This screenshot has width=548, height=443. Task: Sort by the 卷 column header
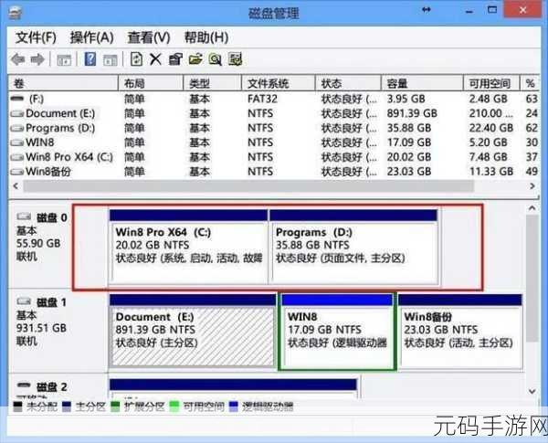63,83
